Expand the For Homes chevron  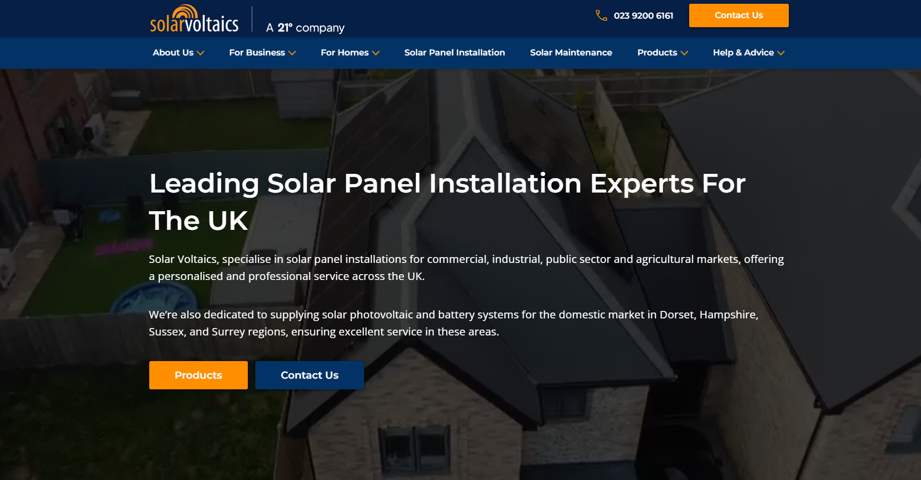click(x=376, y=53)
